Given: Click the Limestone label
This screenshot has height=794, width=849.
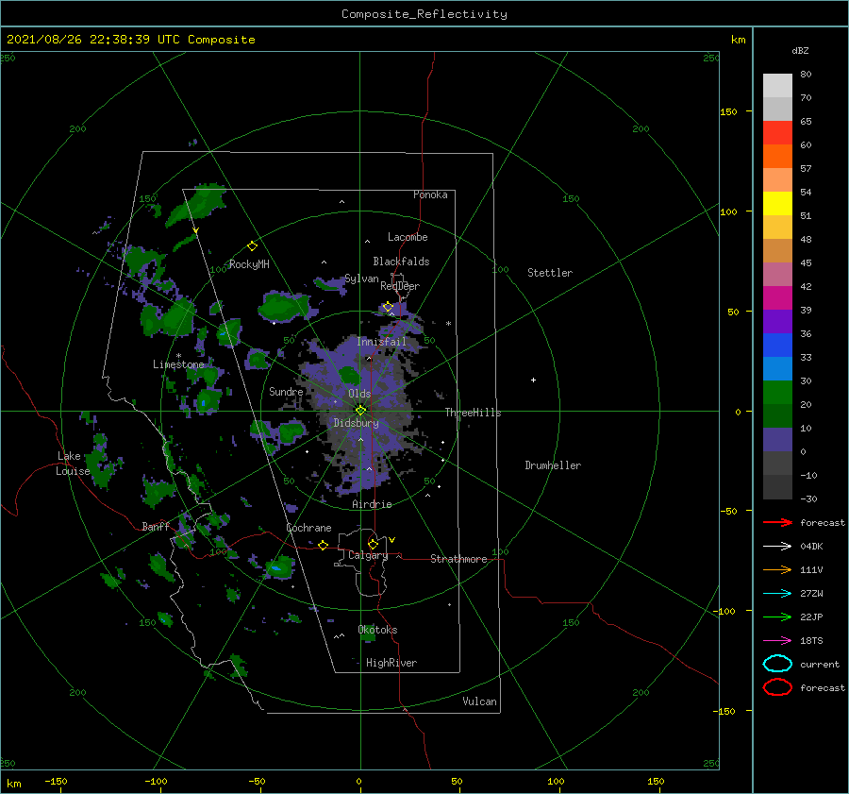Looking at the screenshot, I should point(178,364).
